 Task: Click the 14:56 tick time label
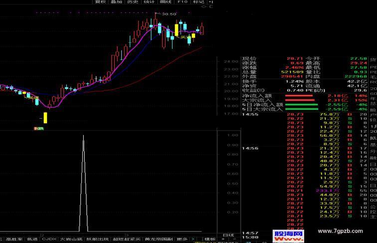tap(250, 148)
